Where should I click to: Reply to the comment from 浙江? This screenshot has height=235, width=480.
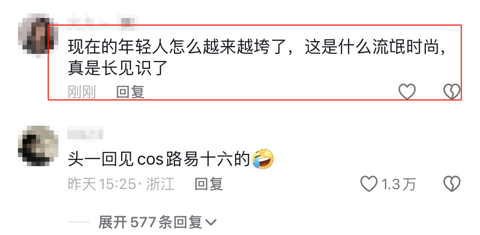click(209, 184)
